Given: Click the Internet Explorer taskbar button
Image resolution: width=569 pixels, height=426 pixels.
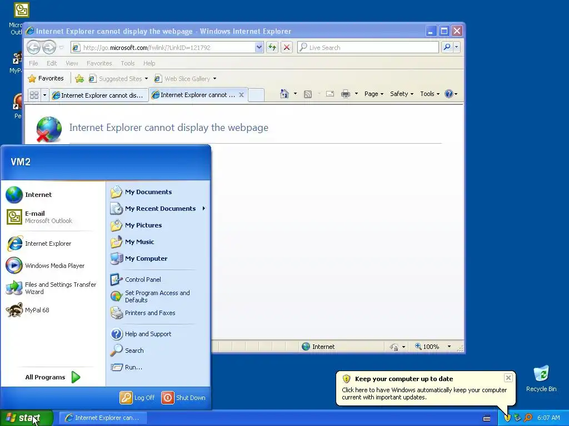Looking at the screenshot, I should click(103, 418).
